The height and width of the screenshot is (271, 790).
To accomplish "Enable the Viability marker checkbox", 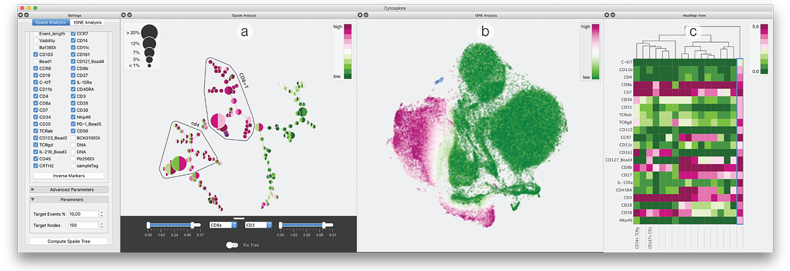I will tap(36, 40).
